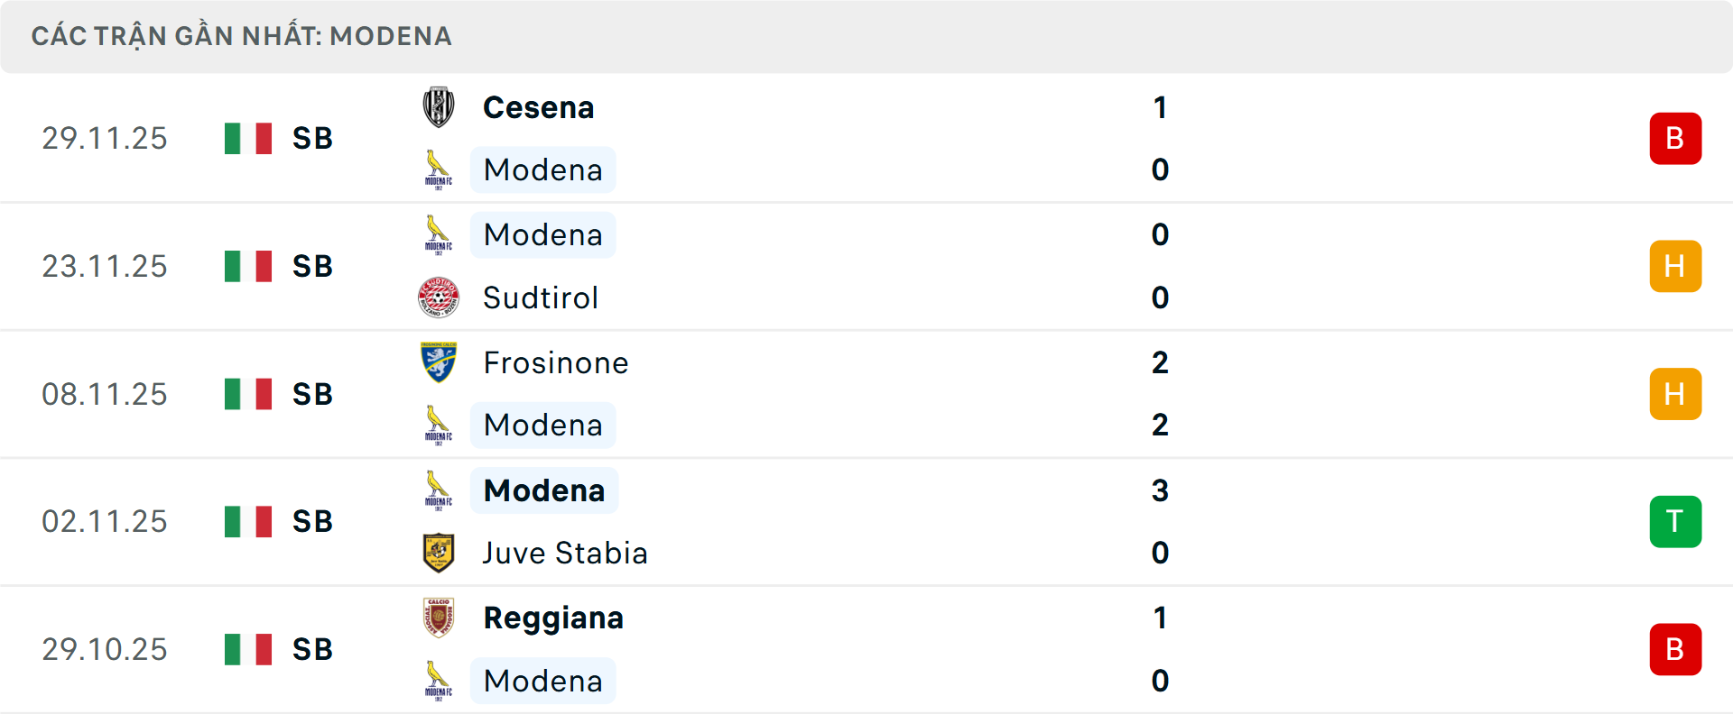Open the Cesena team page link

point(538,106)
